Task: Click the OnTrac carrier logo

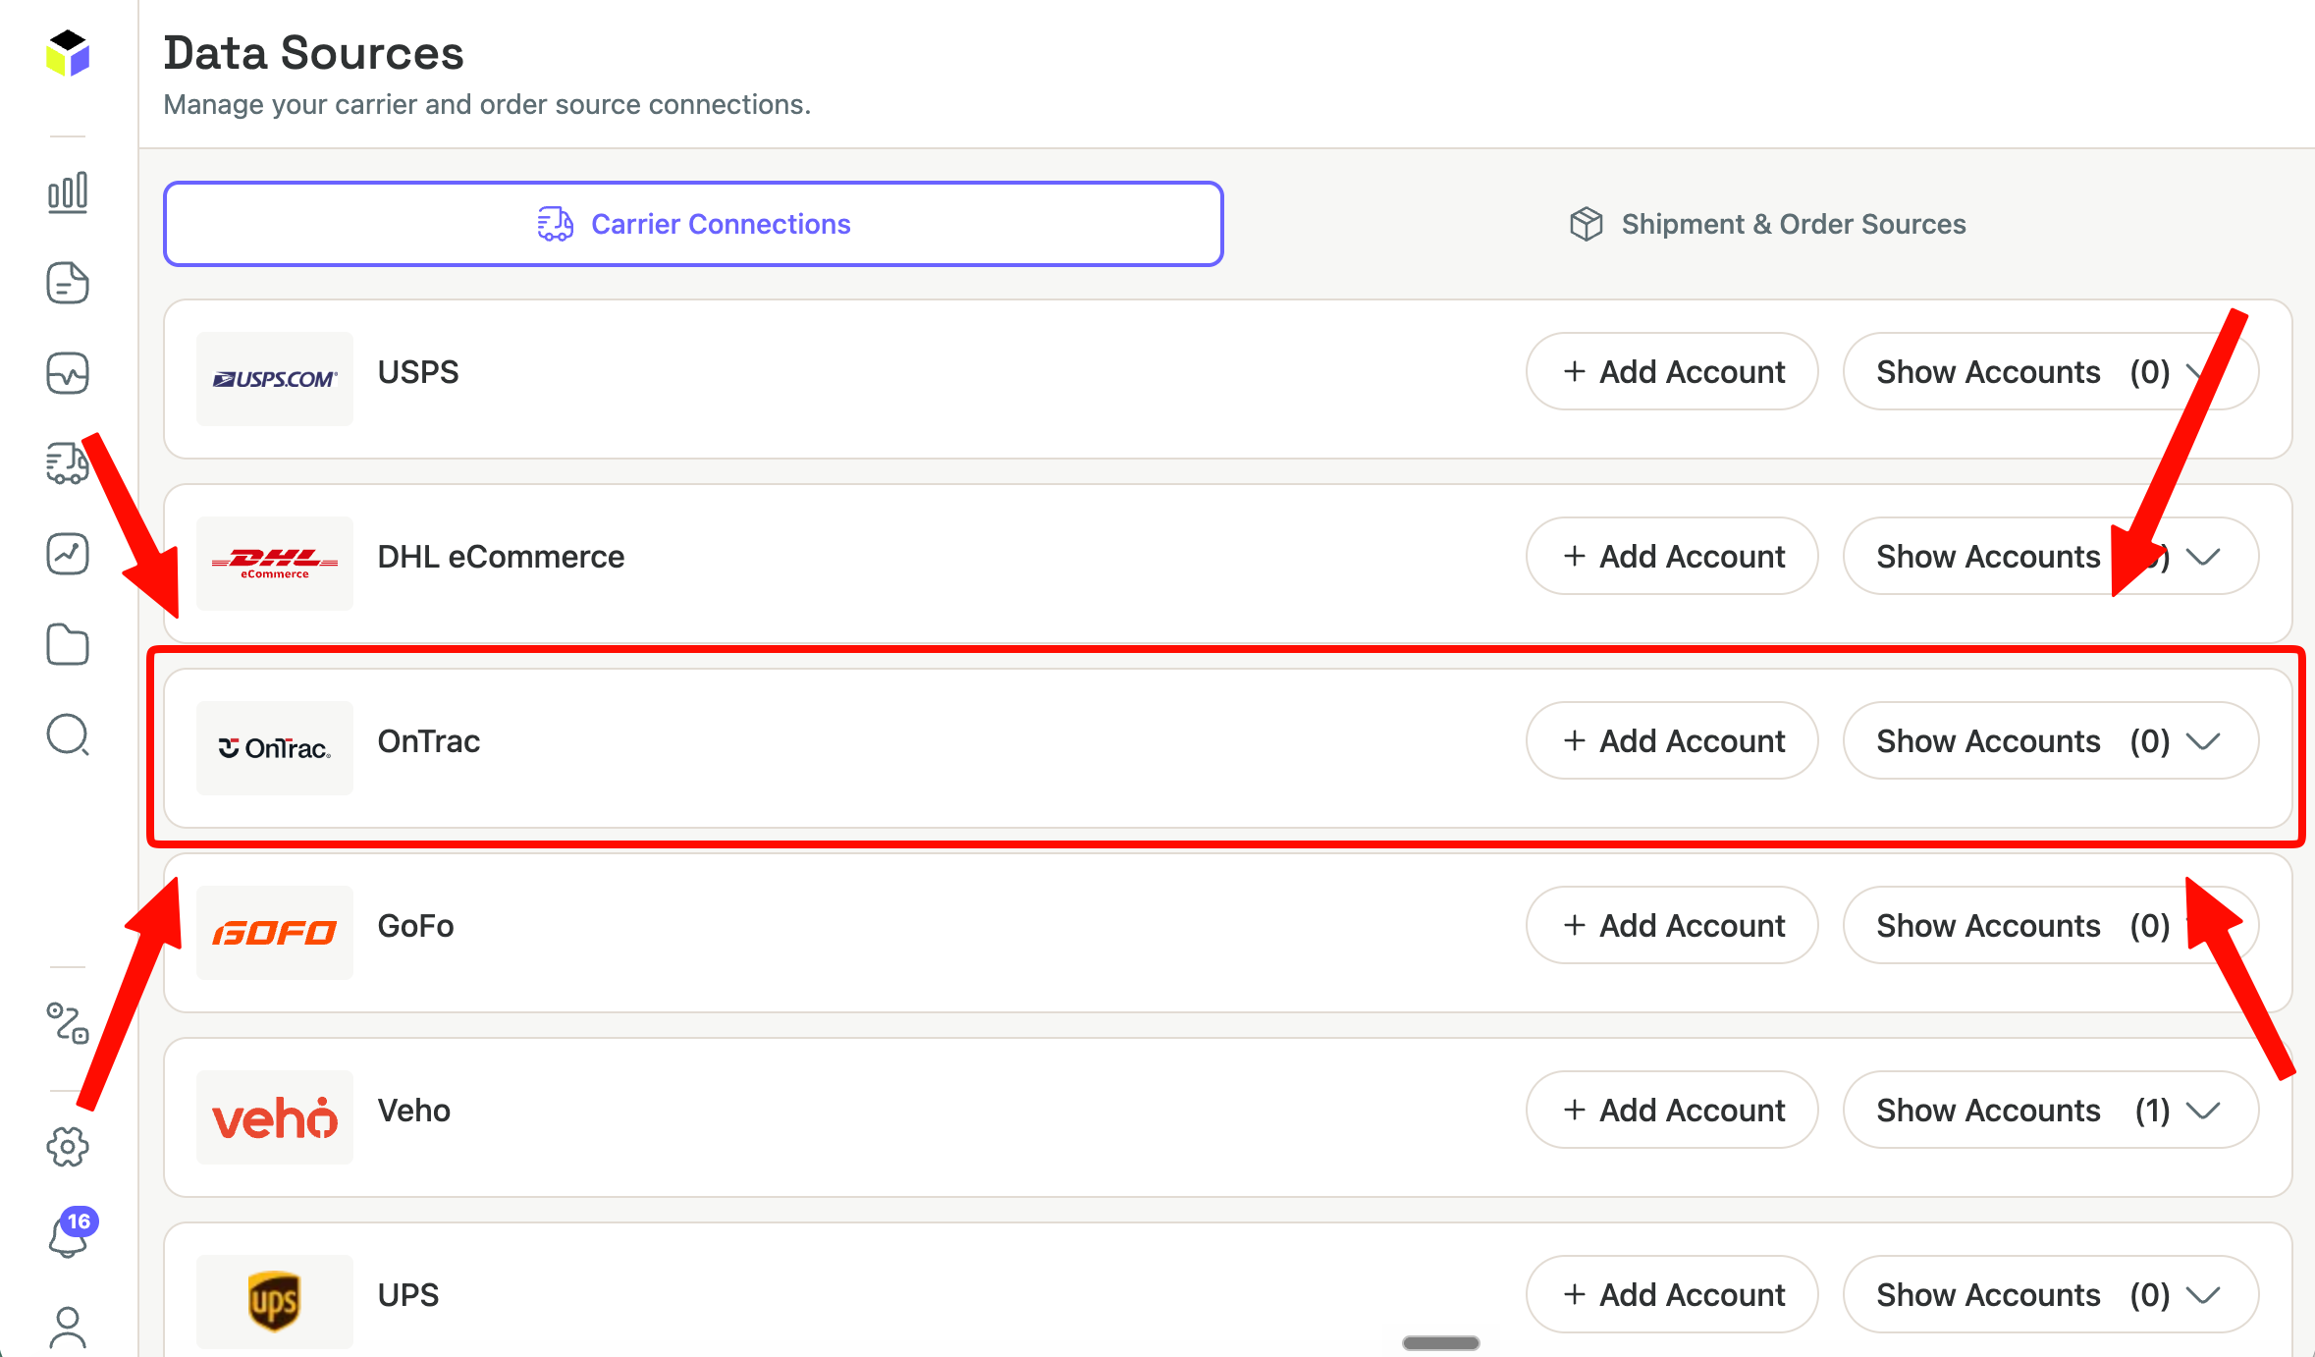Action: [x=275, y=748]
